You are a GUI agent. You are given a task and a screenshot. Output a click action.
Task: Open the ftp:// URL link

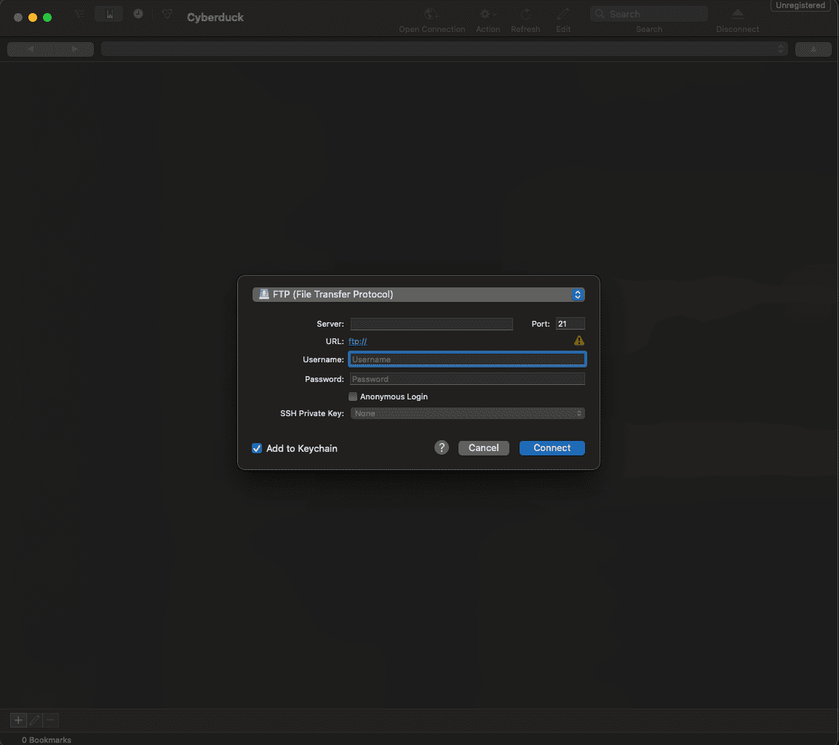point(357,341)
